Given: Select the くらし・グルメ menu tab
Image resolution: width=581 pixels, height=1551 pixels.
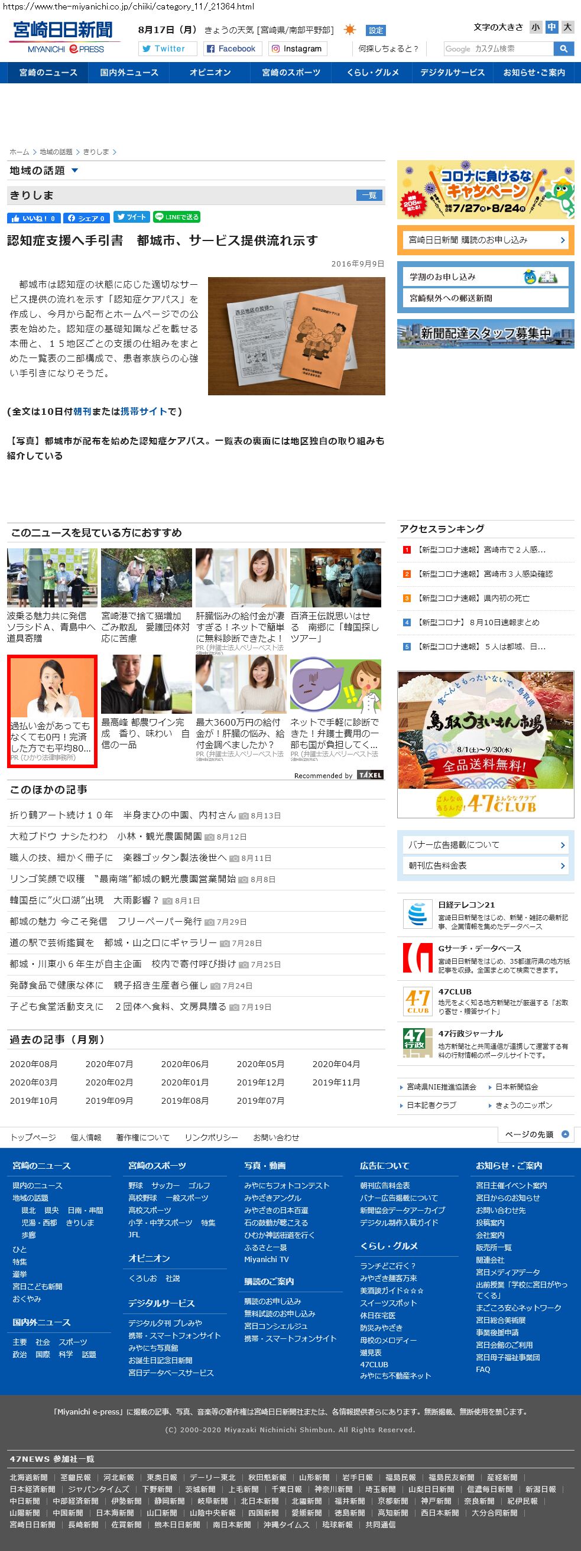Looking at the screenshot, I should pos(372,72).
